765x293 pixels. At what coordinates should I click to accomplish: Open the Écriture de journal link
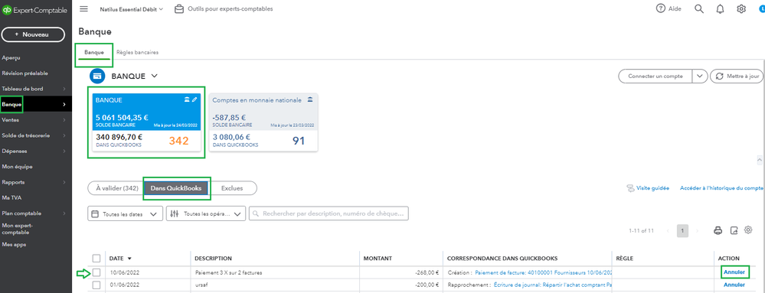coord(553,285)
